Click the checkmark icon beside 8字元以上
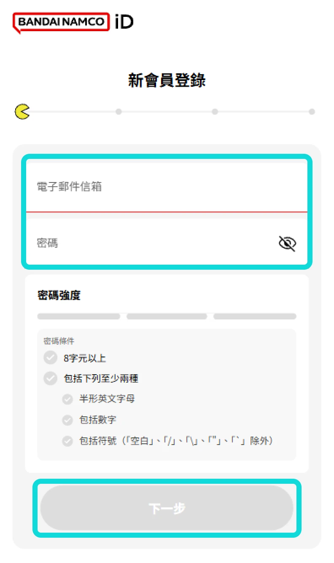The width and height of the screenshot is (334, 563). click(x=50, y=357)
